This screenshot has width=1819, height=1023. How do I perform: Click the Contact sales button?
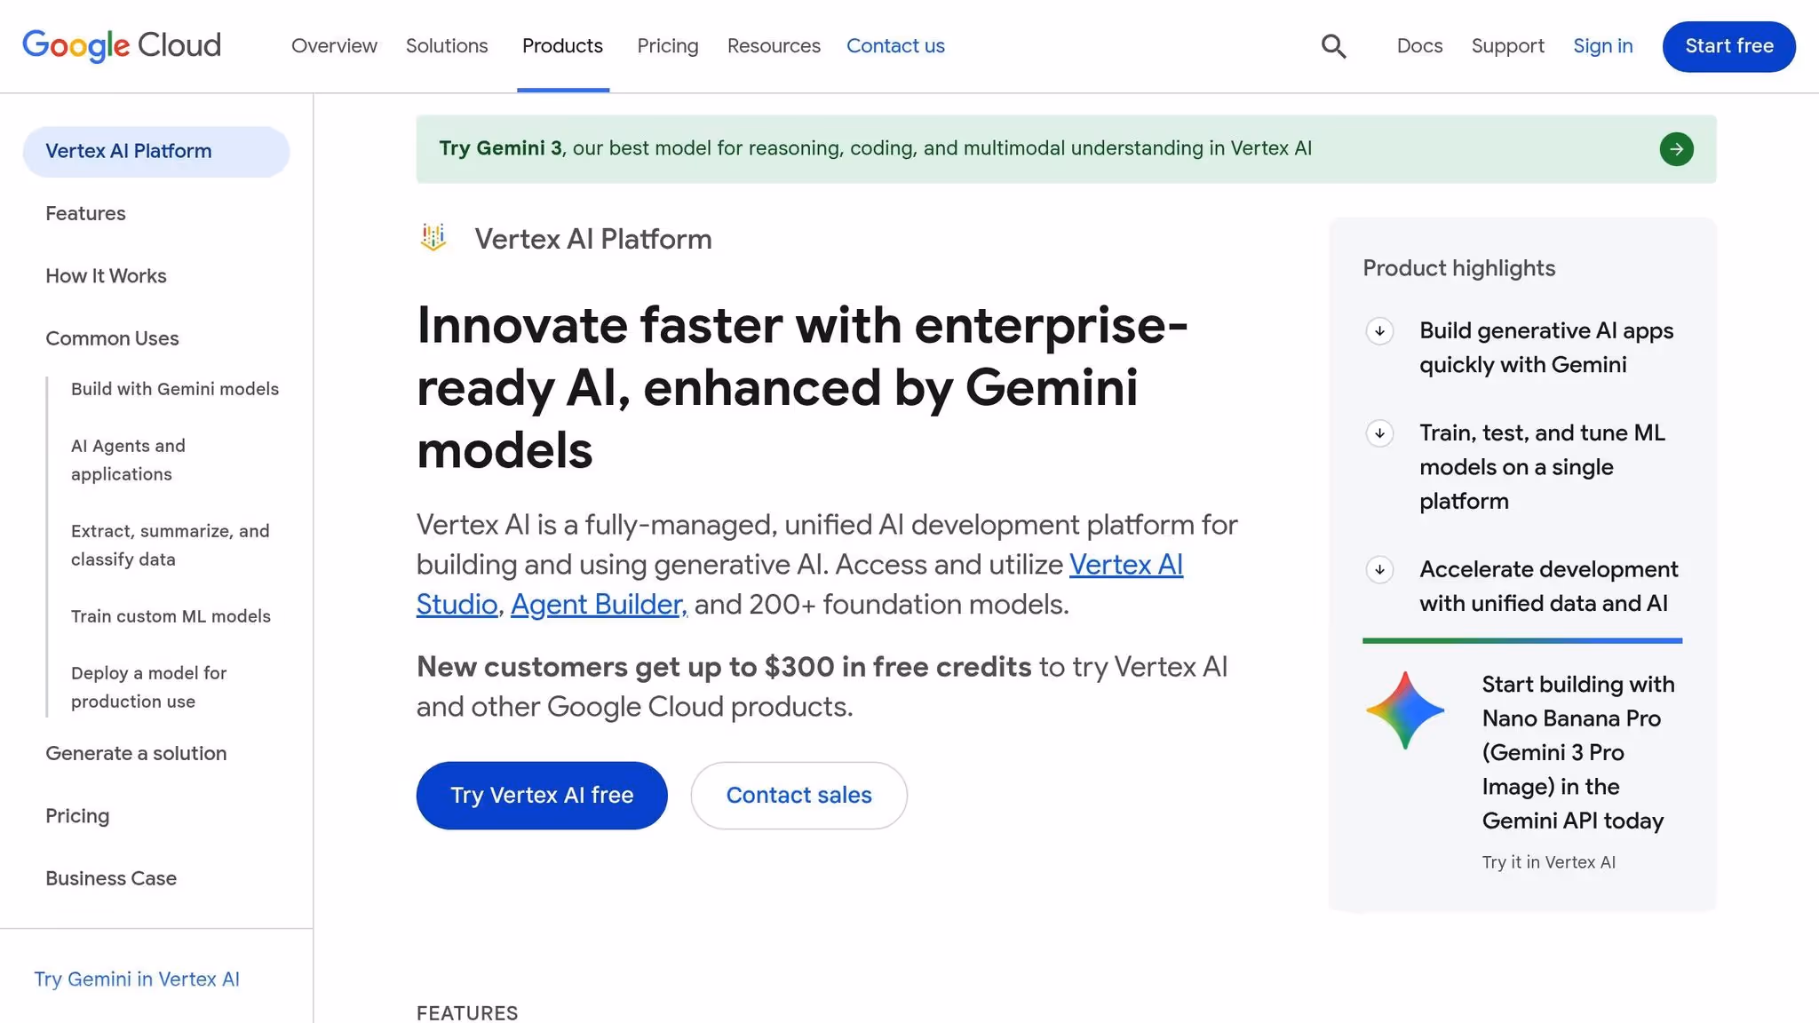pos(798,795)
